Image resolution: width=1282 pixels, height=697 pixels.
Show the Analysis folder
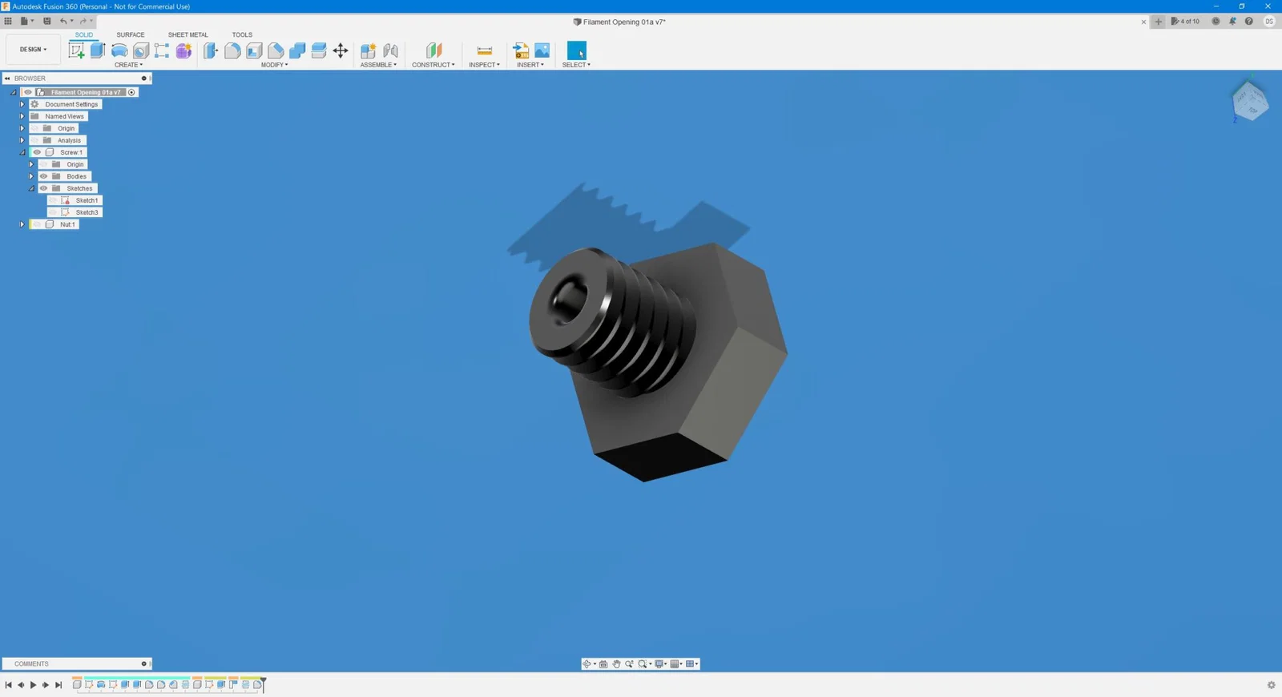(x=35, y=140)
